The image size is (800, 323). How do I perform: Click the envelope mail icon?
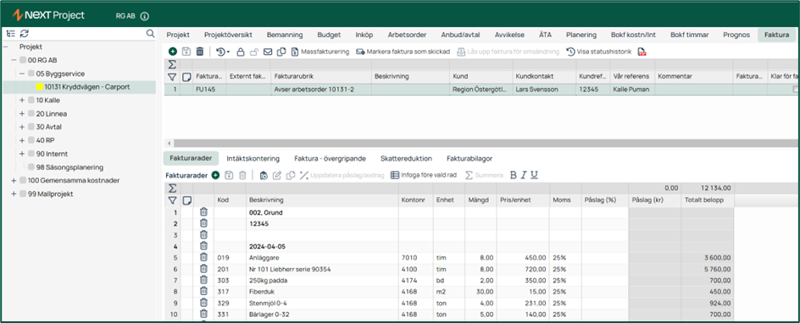coord(267,52)
